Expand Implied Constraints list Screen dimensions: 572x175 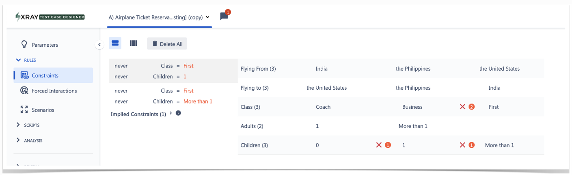pyautogui.click(x=171, y=114)
